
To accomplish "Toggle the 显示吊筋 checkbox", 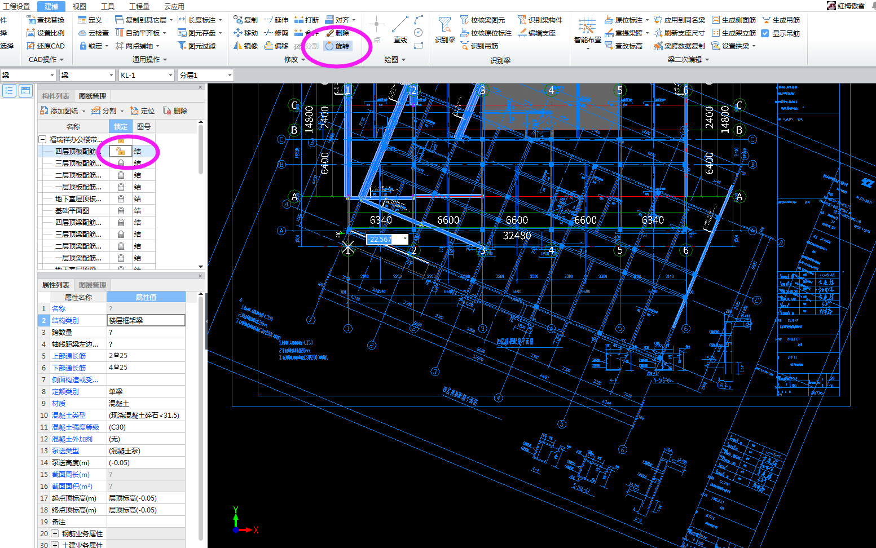I will pyautogui.click(x=765, y=33).
